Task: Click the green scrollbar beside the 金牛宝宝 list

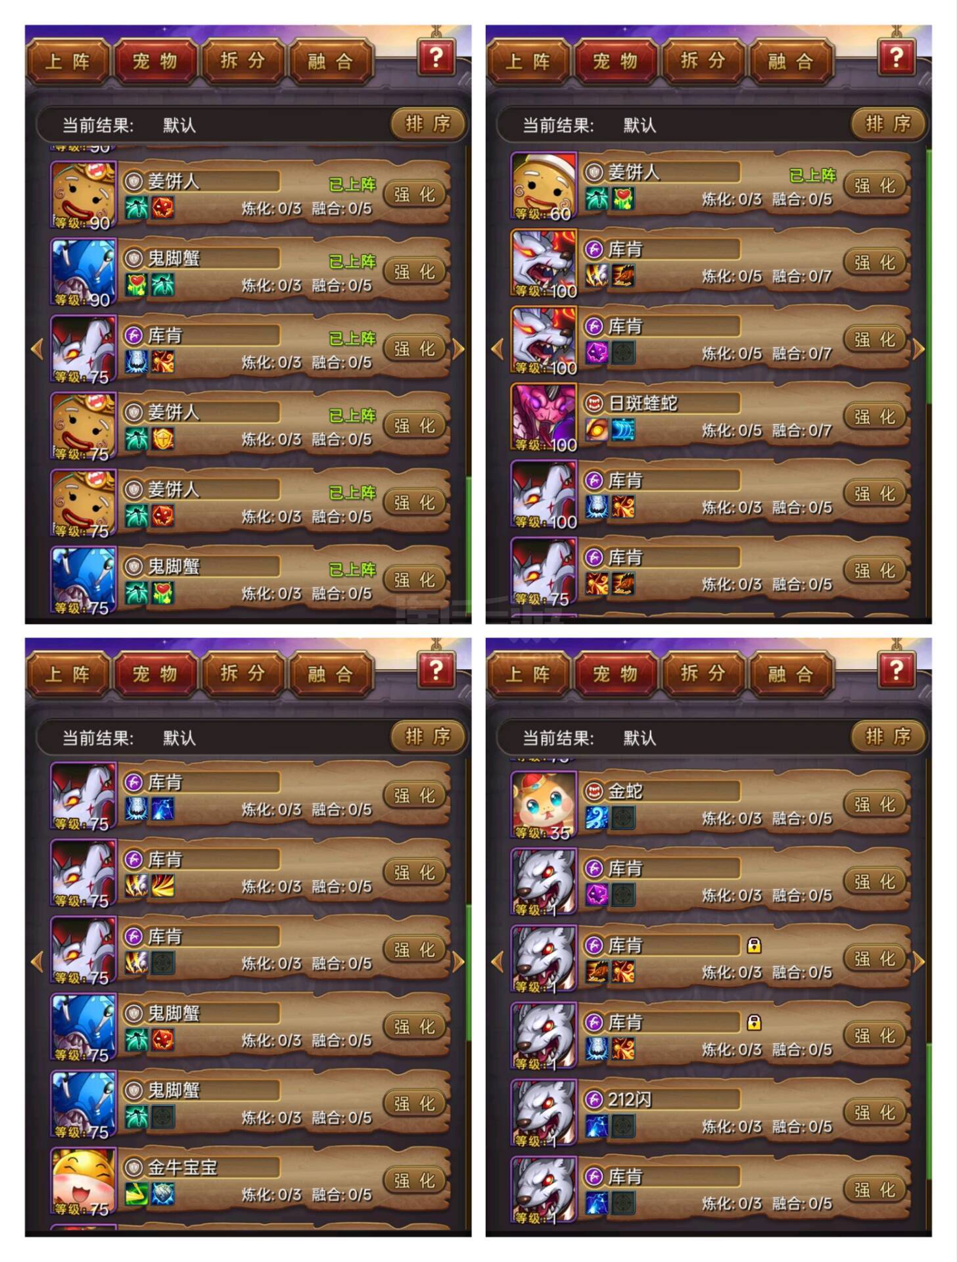Action: (x=469, y=973)
